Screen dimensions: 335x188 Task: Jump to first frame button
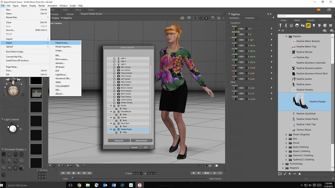click(x=63, y=173)
